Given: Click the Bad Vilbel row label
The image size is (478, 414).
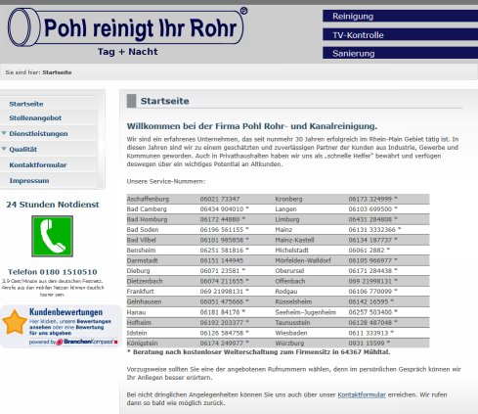Looking at the screenshot, I should click(141, 240).
